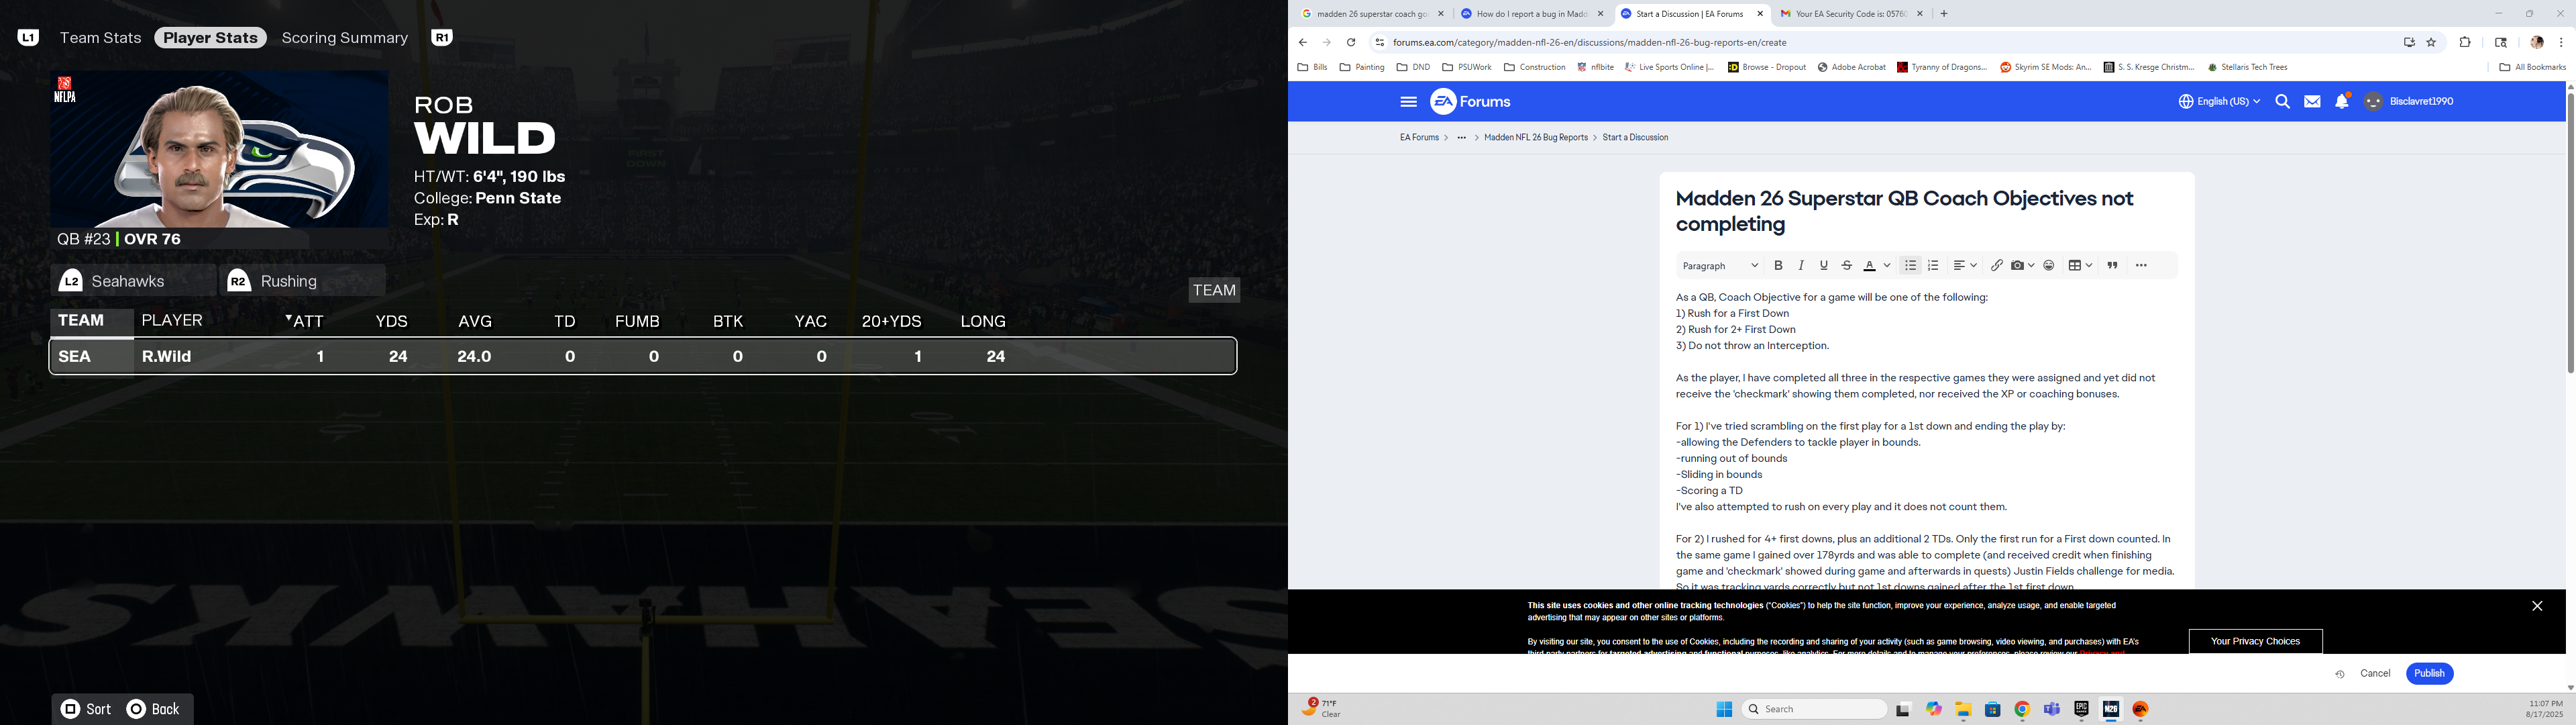Open the Windows Start menu
Viewport: 2576px width, 725px height.
pos(1724,709)
